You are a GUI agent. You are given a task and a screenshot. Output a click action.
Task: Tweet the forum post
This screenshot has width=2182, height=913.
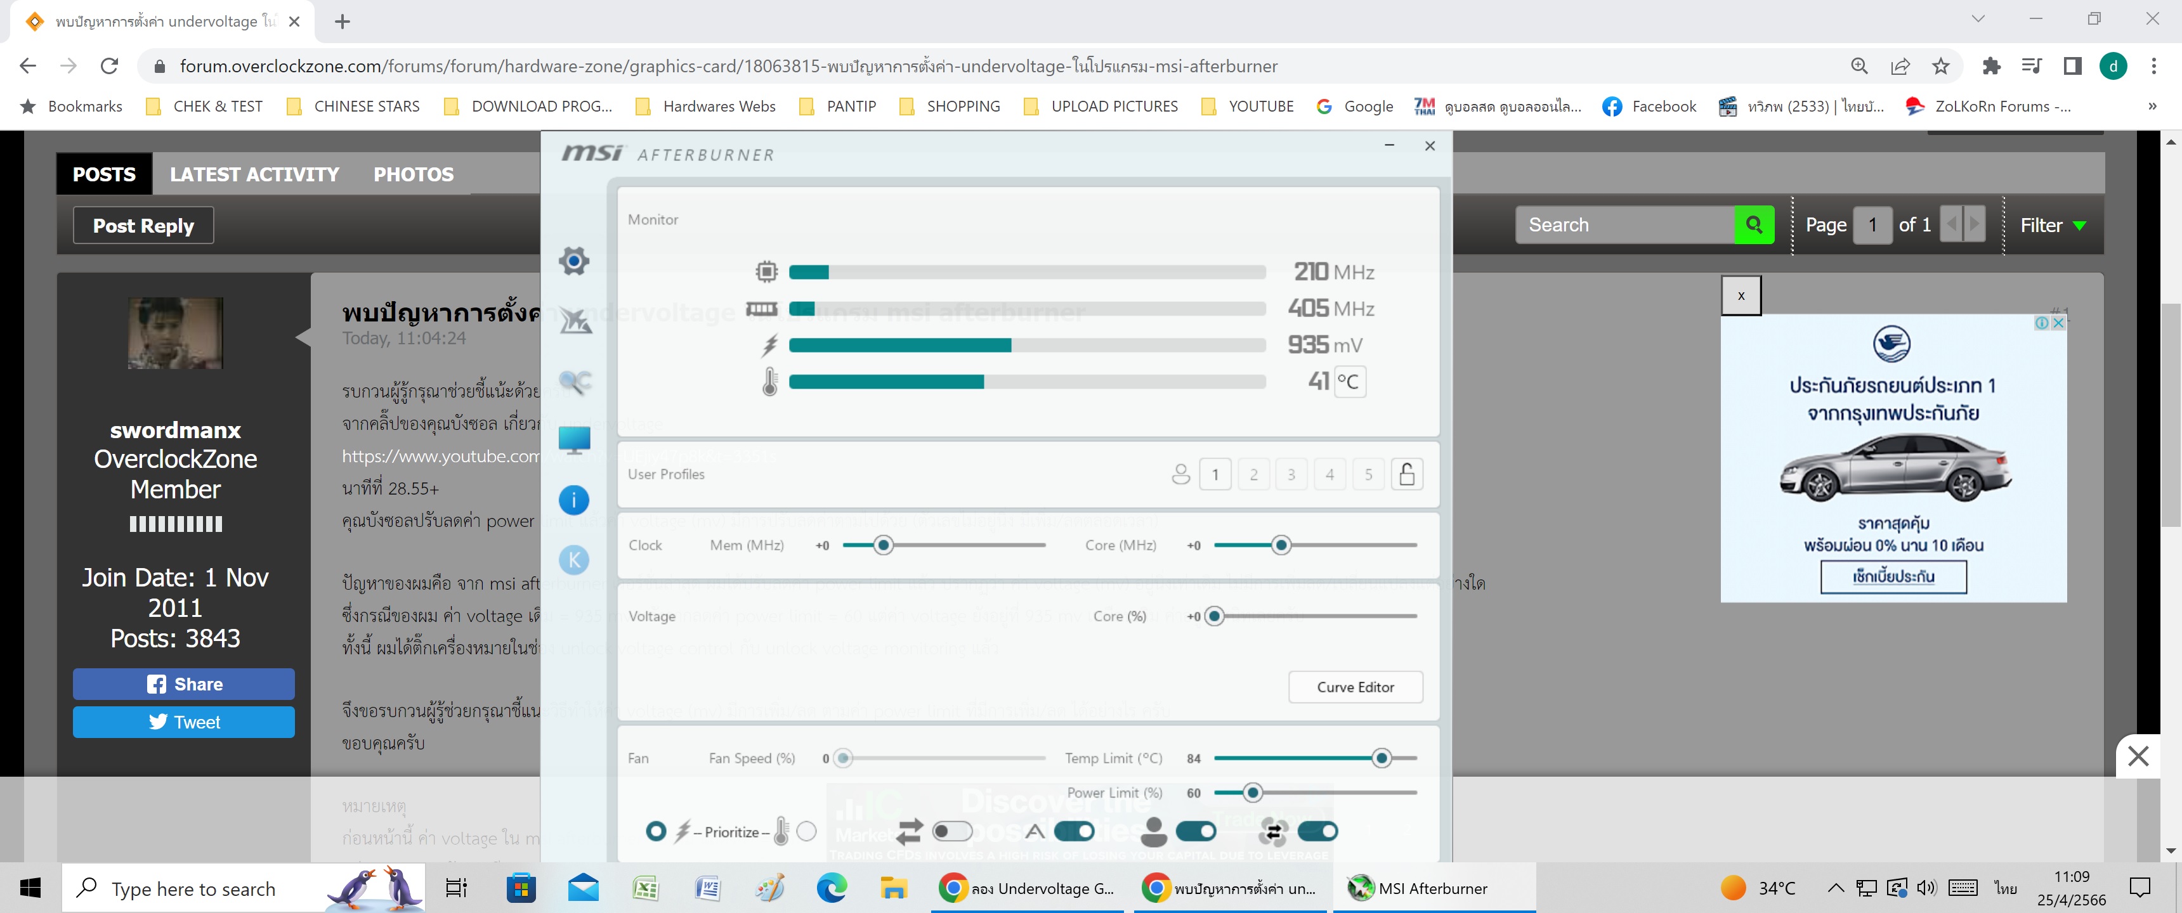[x=184, y=722]
